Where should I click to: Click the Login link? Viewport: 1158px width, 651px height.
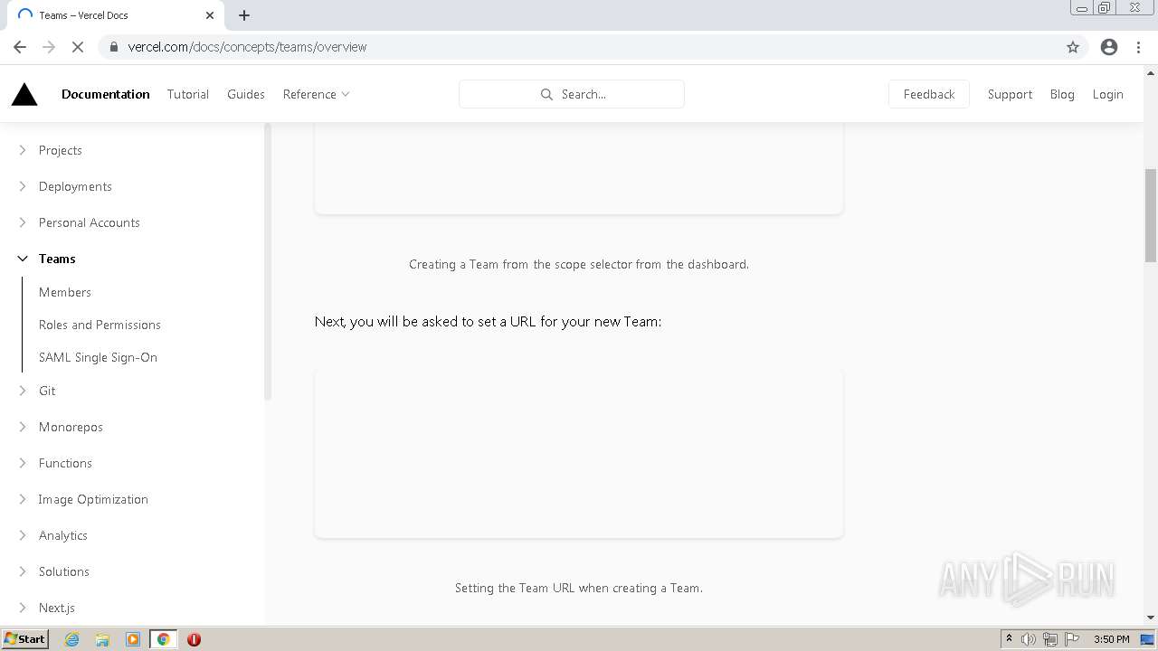[x=1107, y=94]
